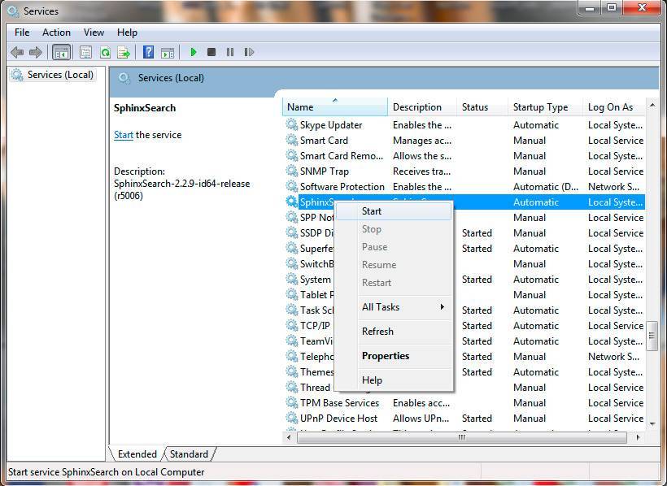Click the Show/Hide Action Pane toolbar icon
Image resolution: width=667 pixels, height=486 pixels.
tap(168, 52)
